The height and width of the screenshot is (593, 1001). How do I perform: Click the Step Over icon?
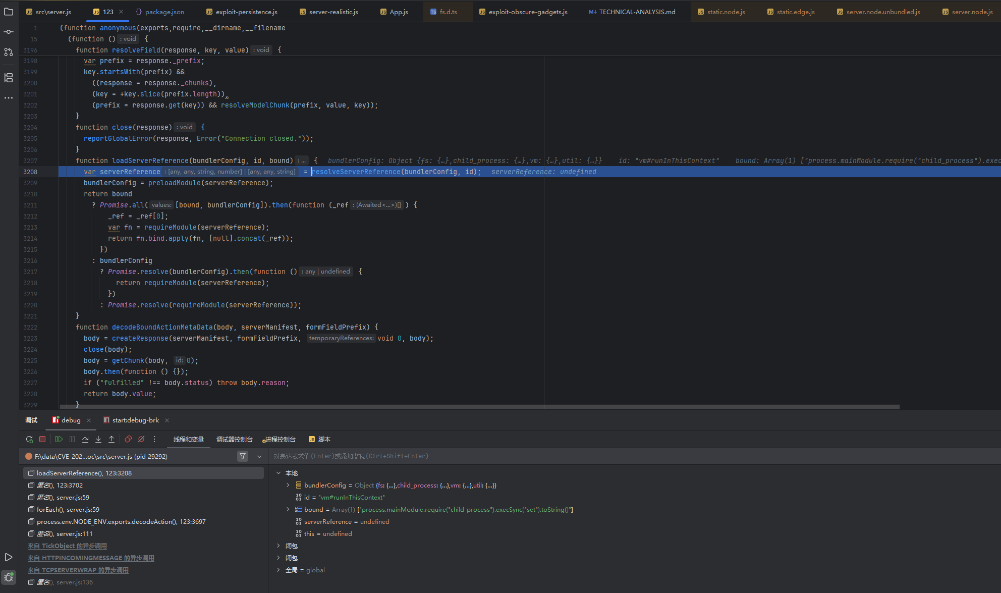point(85,439)
